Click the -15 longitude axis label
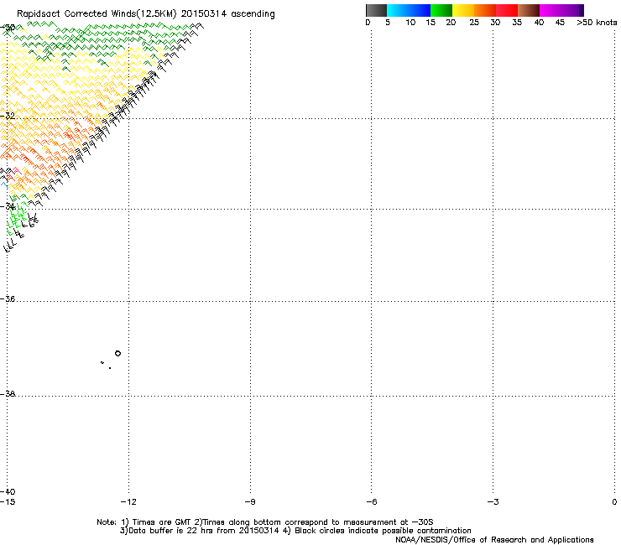 point(8,502)
